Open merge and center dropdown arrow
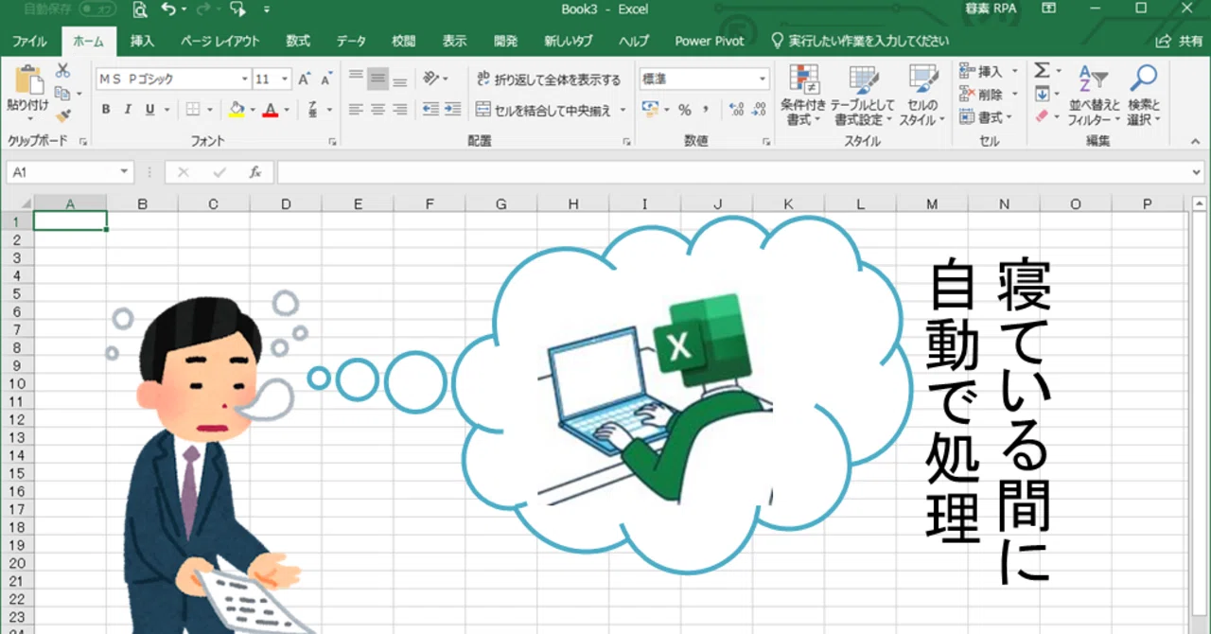Image resolution: width=1211 pixels, height=634 pixels. (623, 110)
